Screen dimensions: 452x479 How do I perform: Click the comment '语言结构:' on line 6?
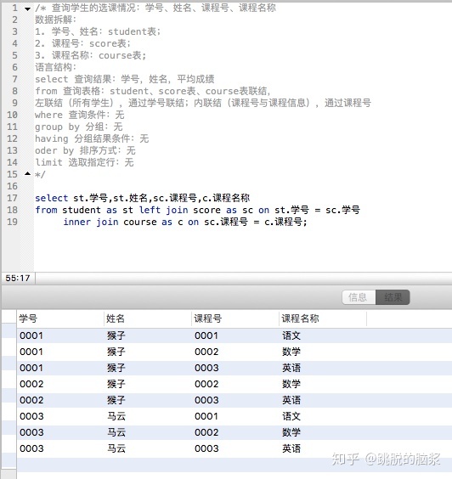pyautogui.click(x=55, y=67)
